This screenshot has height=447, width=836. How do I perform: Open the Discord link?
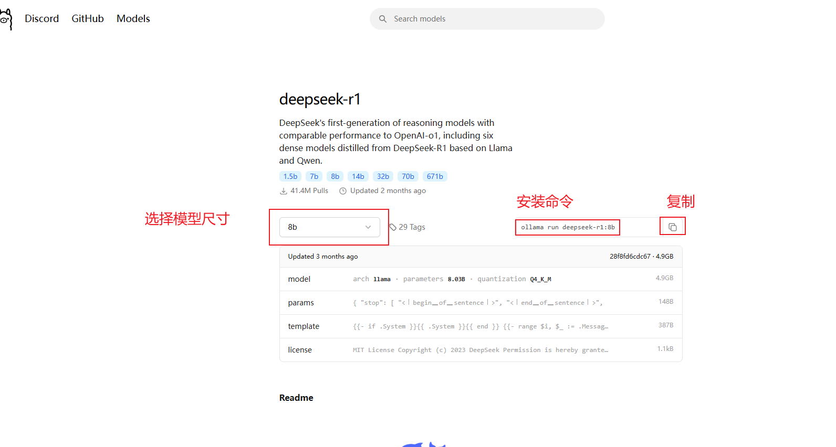click(x=42, y=19)
